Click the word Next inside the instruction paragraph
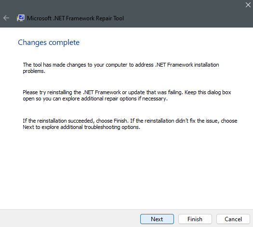Image resolution: width=253 pixels, height=227 pixels. click(28, 127)
